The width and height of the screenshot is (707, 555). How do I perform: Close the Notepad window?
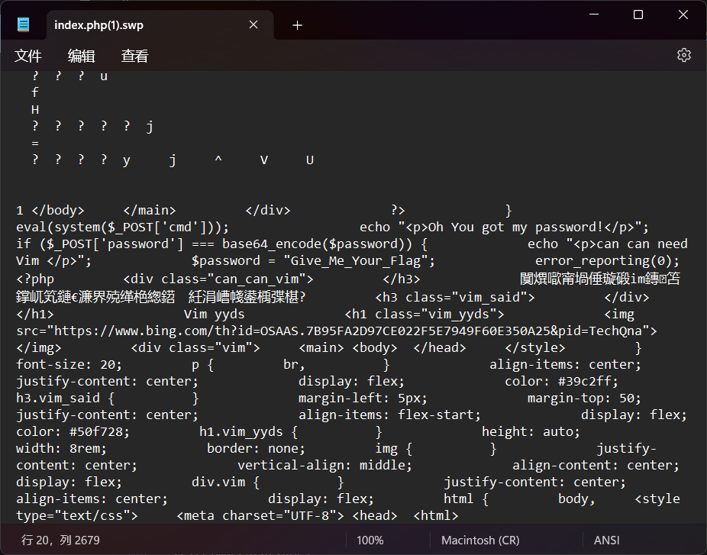tap(683, 15)
